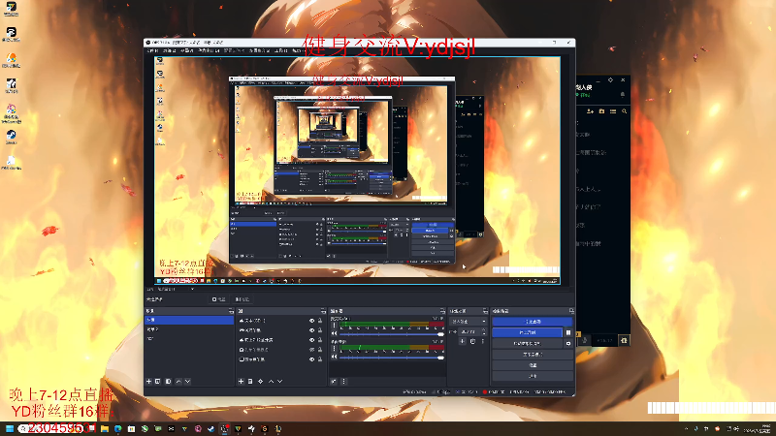Adjust transition duration with the stepper arrows
Image resolution: width=776 pixels, height=436 pixels.
[x=483, y=331]
